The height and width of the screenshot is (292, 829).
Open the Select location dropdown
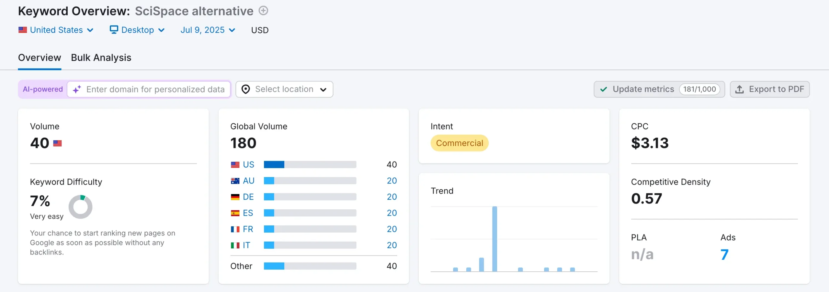(x=284, y=89)
